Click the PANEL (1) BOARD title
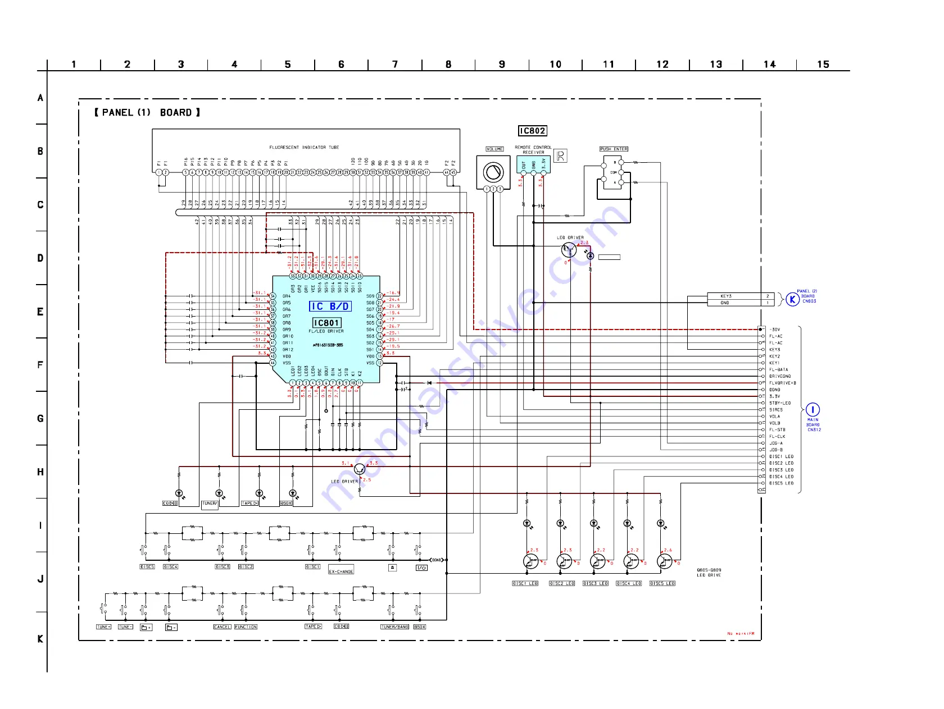The height and width of the screenshot is (709, 944). click(147, 112)
